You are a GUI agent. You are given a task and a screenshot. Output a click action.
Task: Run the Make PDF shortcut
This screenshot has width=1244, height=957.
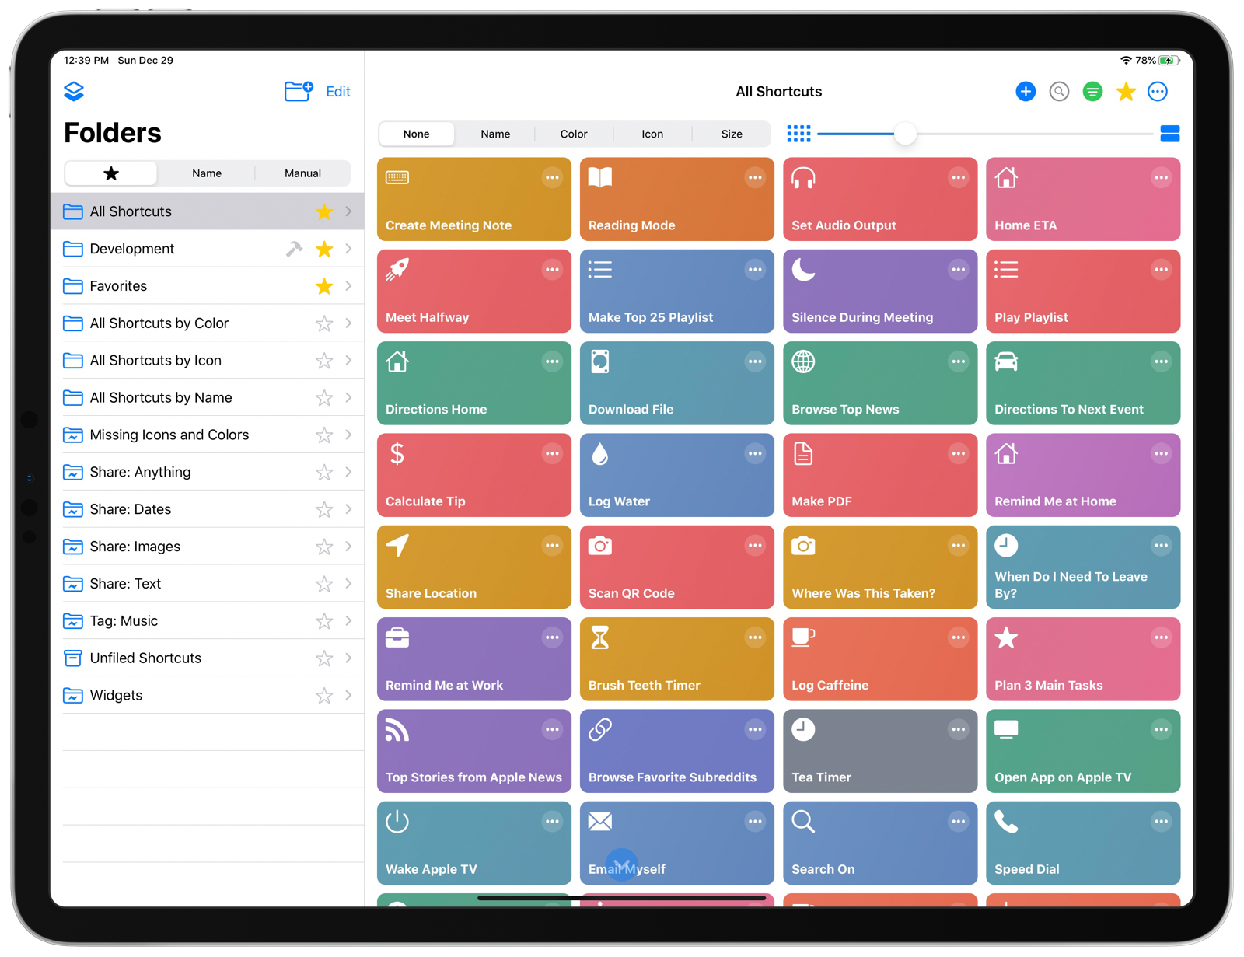pyautogui.click(x=880, y=475)
